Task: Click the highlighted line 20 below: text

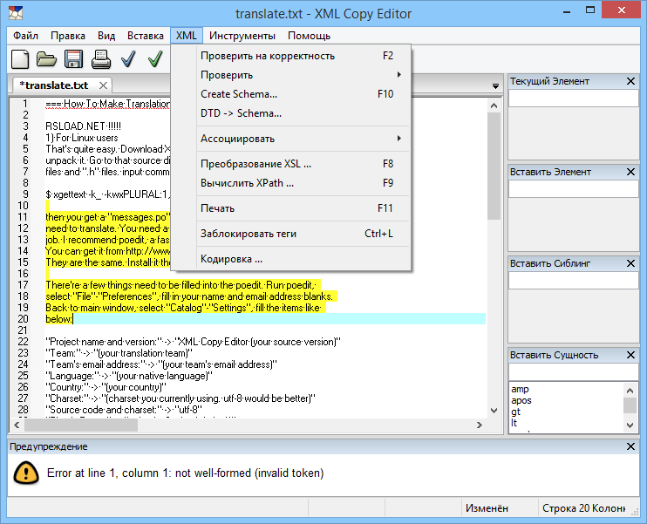Action: point(58,319)
